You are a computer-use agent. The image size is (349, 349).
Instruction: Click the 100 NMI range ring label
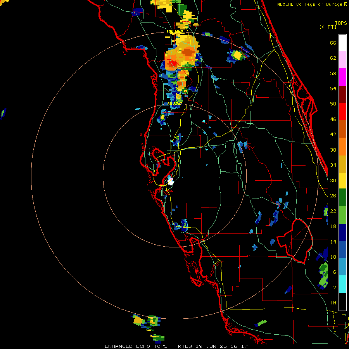(x=175, y=32)
